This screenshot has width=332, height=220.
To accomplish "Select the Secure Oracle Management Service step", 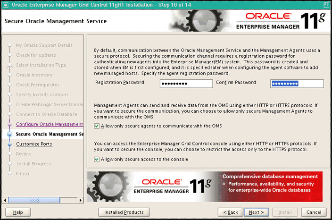I will (50, 134).
